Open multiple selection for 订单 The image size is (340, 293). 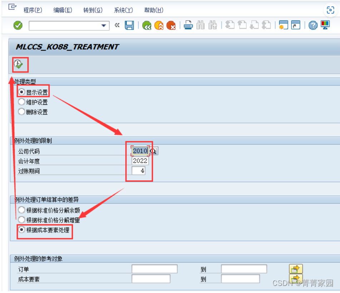click(x=296, y=269)
